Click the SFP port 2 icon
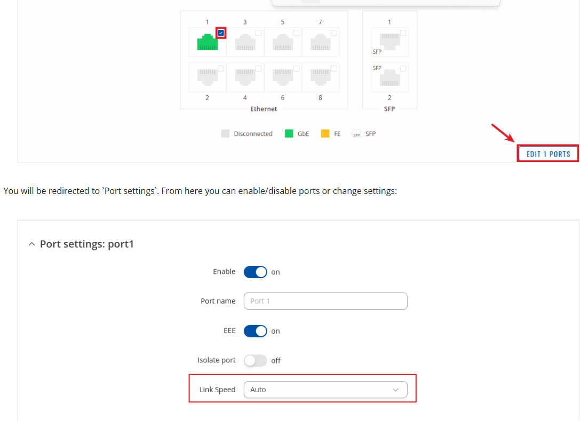 [389, 78]
